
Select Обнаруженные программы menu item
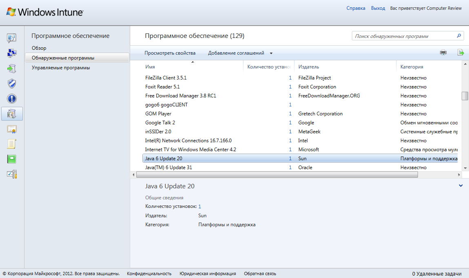pos(77,57)
